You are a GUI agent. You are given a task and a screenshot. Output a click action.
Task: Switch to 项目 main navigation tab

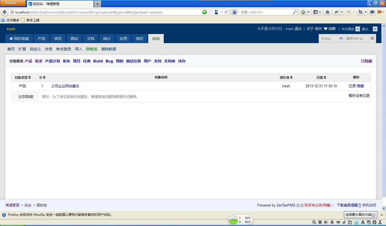click(58, 39)
